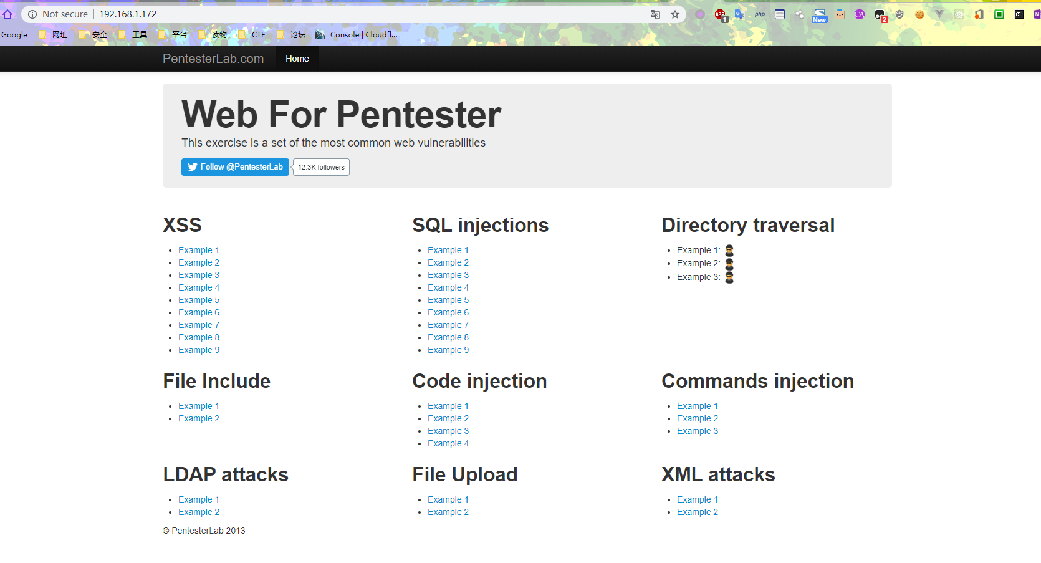Open File Include Example 2
The height and width of the screenshot is (563, 1041).
pyautogui.click(x=199, y=418)
